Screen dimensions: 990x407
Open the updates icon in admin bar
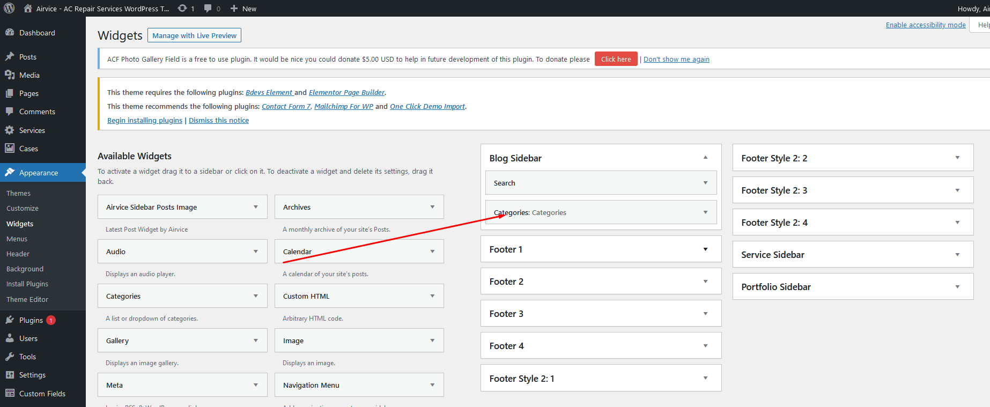(182, 8)
